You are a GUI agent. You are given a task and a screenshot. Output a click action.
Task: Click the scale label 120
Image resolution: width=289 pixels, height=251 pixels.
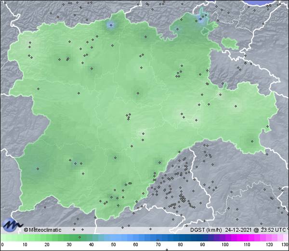269,245
